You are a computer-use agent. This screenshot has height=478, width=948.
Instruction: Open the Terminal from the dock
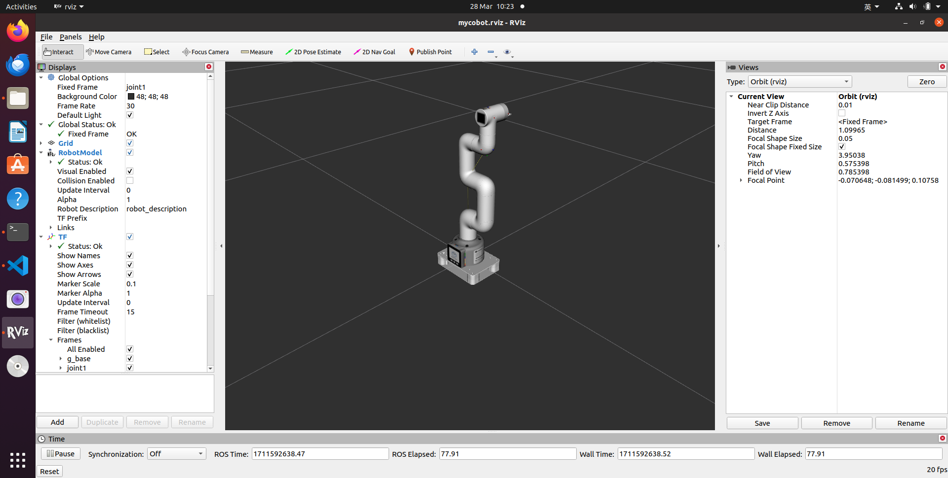click(x=18, y=232)
